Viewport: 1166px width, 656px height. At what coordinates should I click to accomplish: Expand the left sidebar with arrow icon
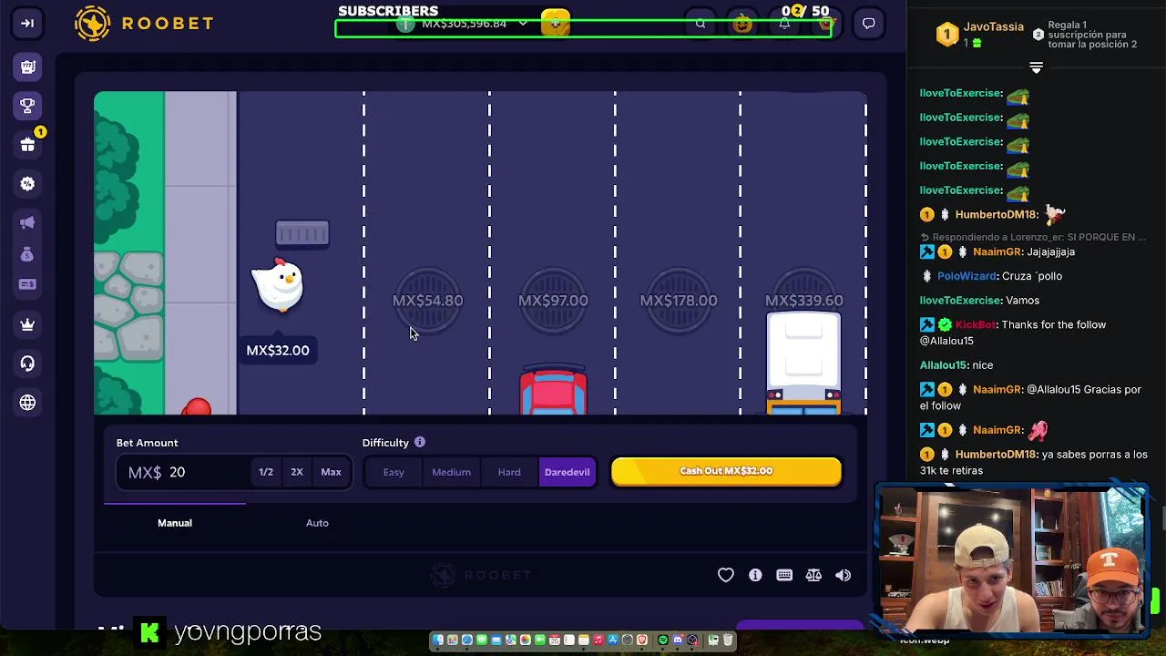pos(27,24)
